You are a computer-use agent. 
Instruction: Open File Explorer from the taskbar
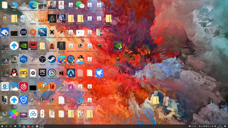click(15, 126)
